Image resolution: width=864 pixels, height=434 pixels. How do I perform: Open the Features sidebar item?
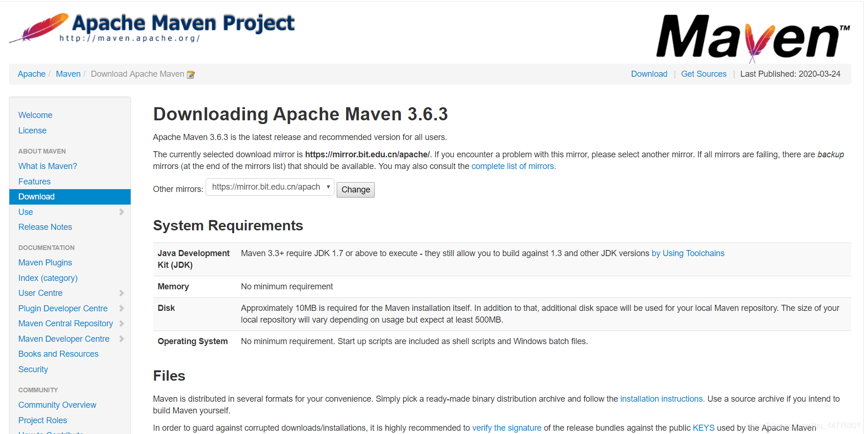(34, 182)
